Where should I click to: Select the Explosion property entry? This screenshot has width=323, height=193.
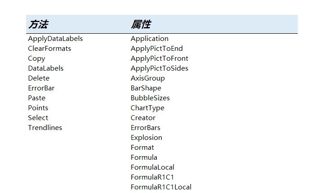point(146,138)
